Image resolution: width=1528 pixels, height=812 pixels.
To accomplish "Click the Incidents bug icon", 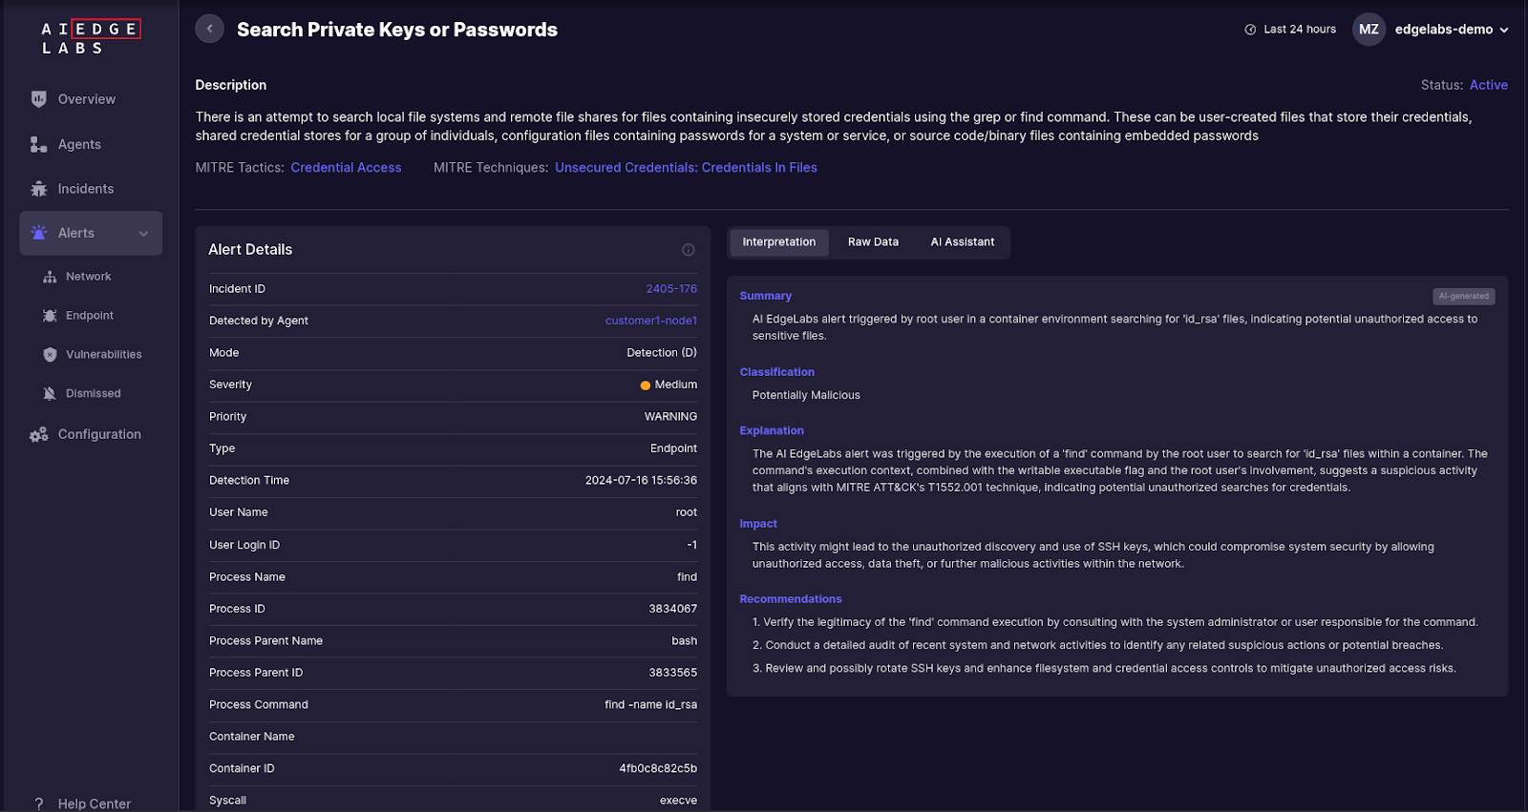I will pos(39,189).
